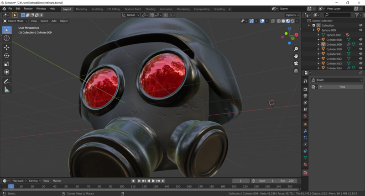Activate the Scale tool
The width and height of the screenshot is (365, 196).
(6, 64)
